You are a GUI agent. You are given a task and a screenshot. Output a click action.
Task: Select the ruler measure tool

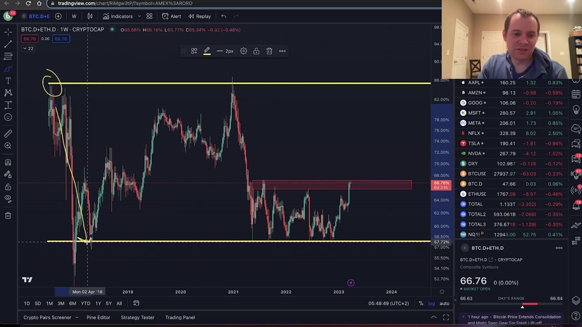click(x=8, y=134)
